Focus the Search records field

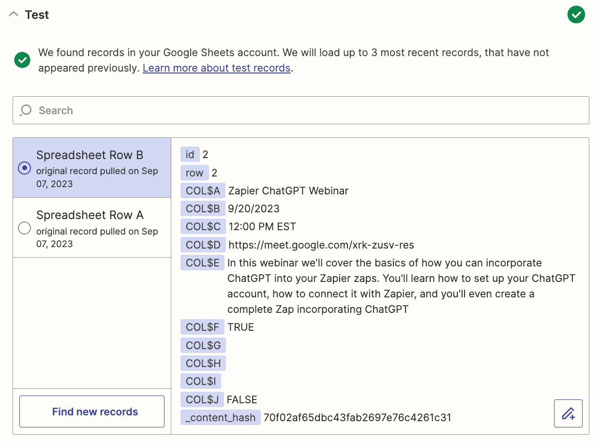coord(301,110)
